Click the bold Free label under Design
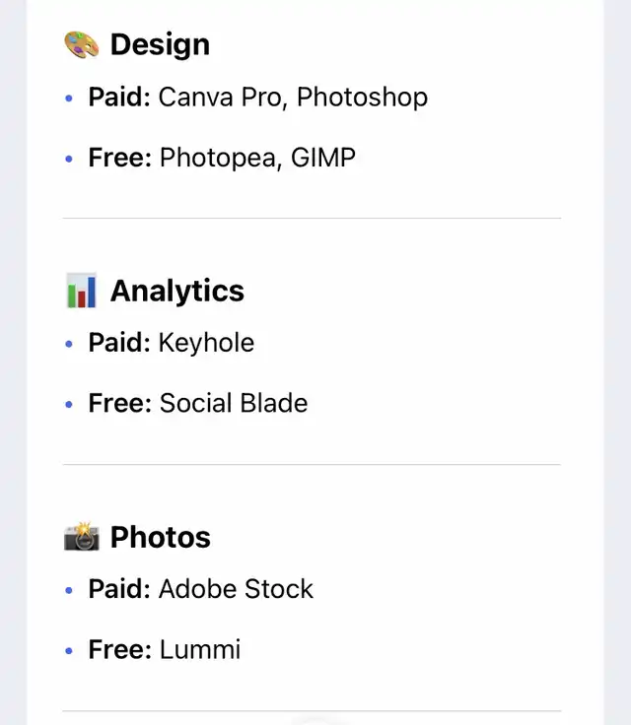The height and width of the screenshot is (725, 631). pos(119,157)
